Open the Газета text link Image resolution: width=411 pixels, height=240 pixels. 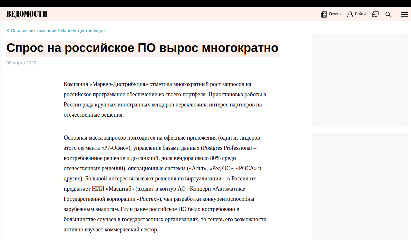pos(335,14)
